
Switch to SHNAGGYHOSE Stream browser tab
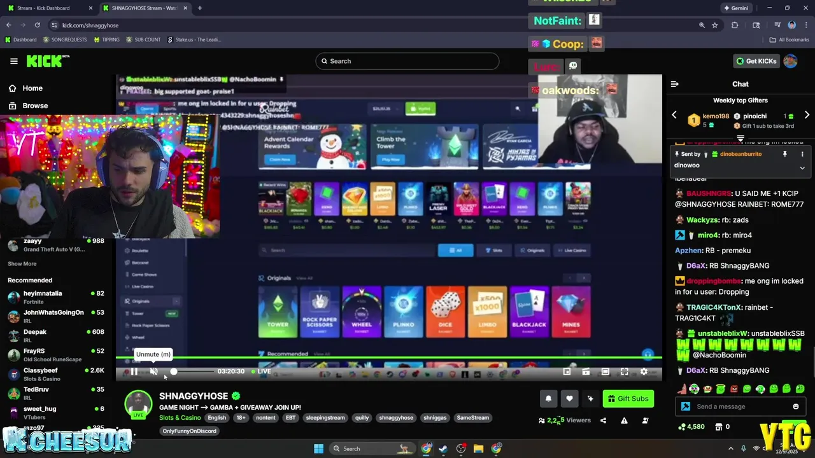145,8
